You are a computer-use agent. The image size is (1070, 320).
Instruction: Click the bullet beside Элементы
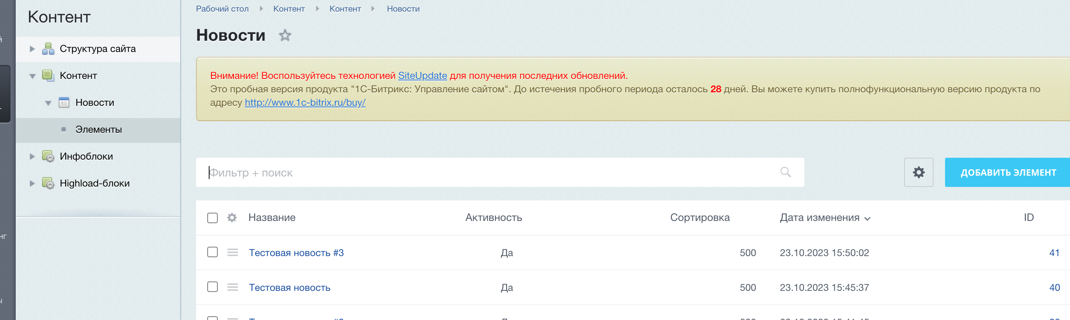click(x=64, y=129)
